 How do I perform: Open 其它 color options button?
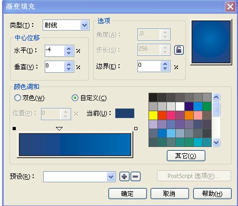pos(186,155)
